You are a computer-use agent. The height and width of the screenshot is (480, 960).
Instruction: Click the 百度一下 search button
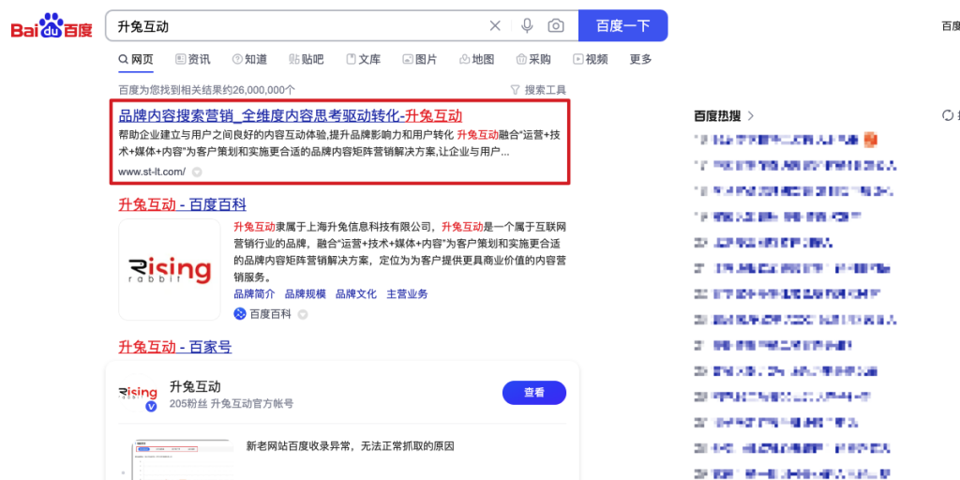click(x=622, y=25)
